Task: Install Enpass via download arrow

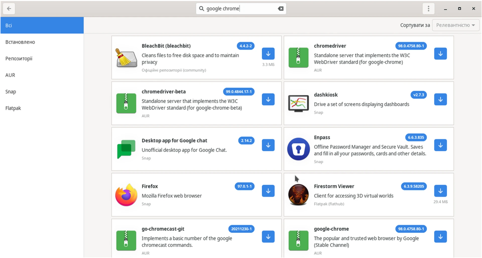Action: [440, 145]
